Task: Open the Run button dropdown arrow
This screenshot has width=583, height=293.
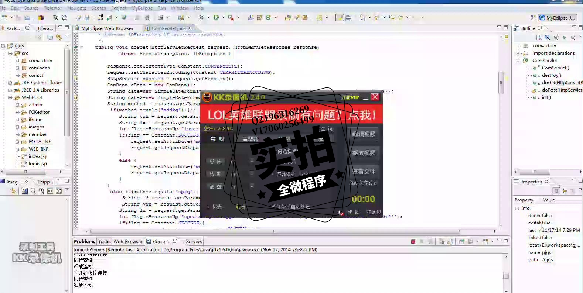Action: [223, 17]
